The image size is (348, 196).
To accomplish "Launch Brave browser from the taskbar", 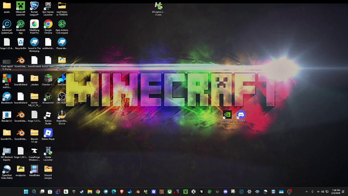I will pyautogui.click(x=122, y=192).
